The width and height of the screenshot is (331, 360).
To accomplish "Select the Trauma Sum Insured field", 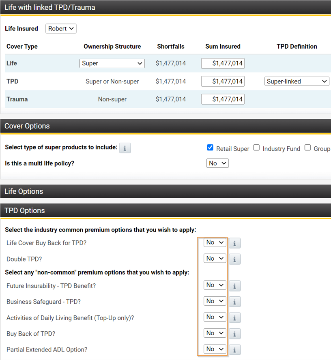I will pos(223,99).
